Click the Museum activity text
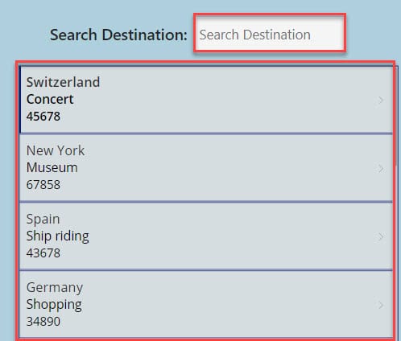Image resolution: width=401 pixels, height=341 pixels. coord(52,167)
